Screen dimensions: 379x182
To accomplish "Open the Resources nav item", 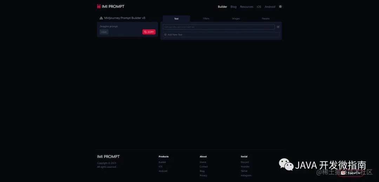I will (247, 7).
